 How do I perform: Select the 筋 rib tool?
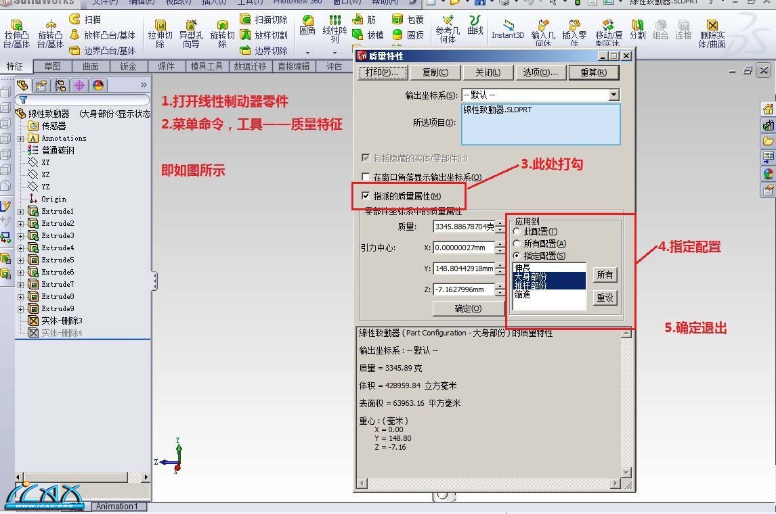tap(364, 19)
